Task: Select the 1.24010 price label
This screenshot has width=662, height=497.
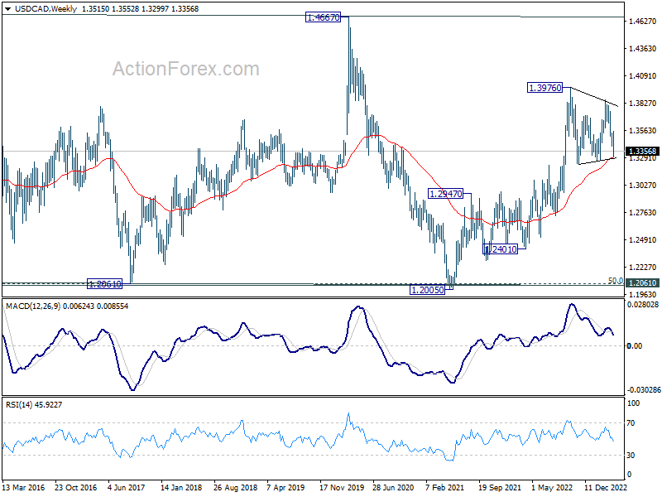Action: click(501, 249)
